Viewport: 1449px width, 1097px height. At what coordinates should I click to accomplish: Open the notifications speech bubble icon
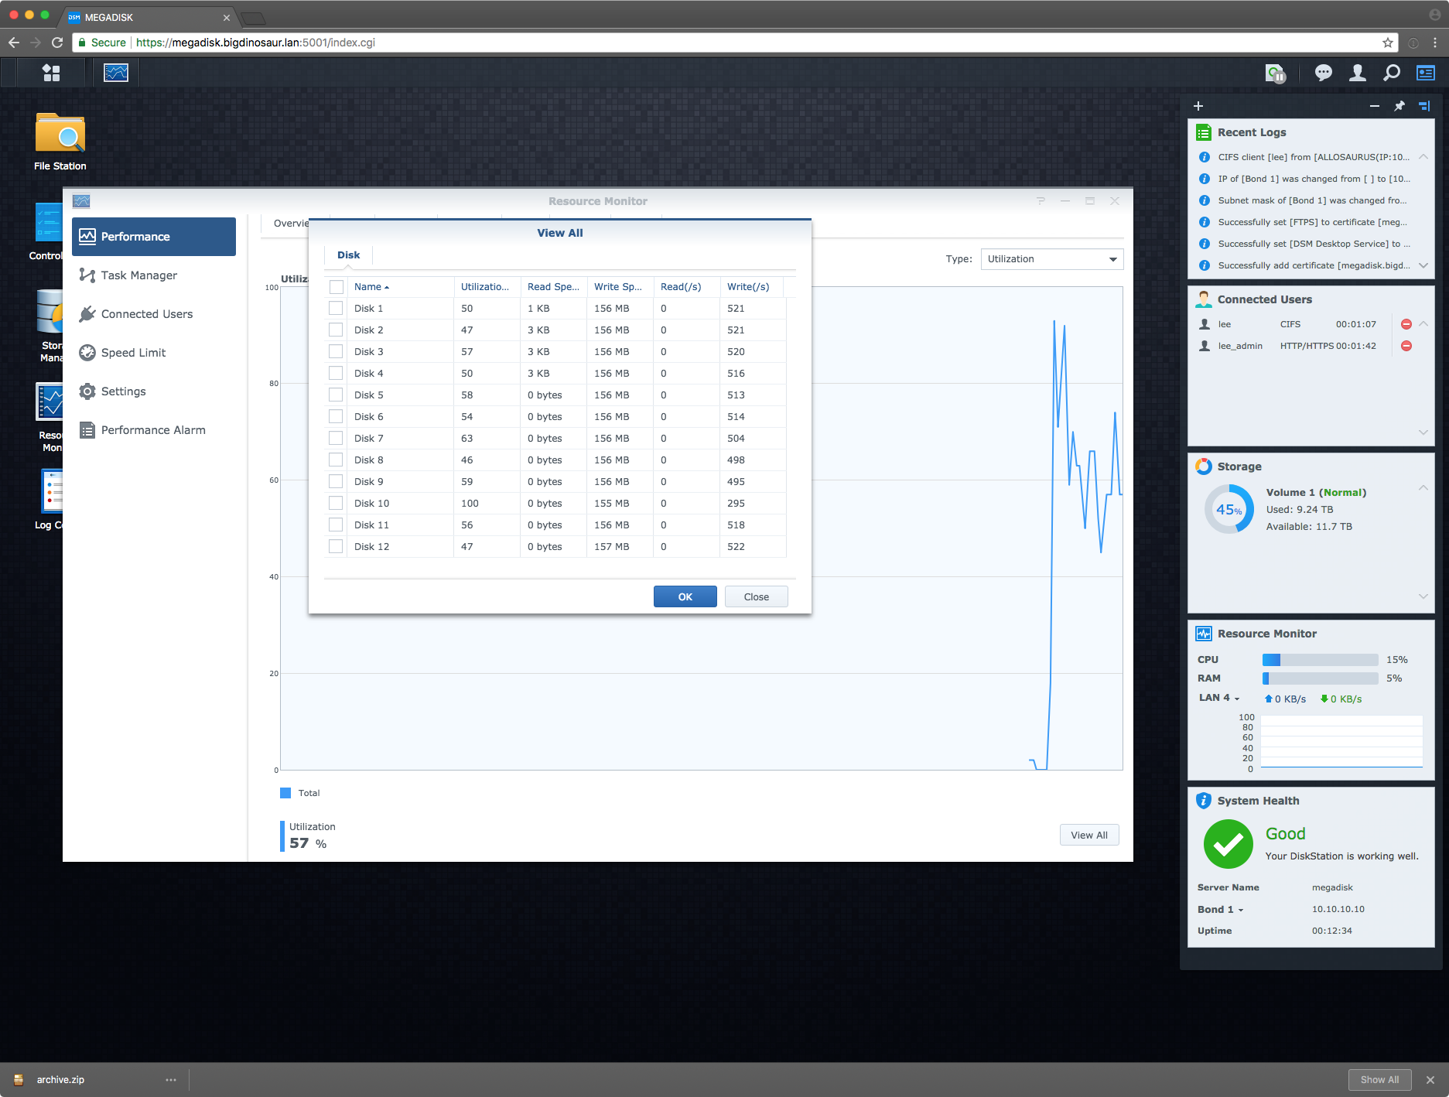[x=1323, y=73]
